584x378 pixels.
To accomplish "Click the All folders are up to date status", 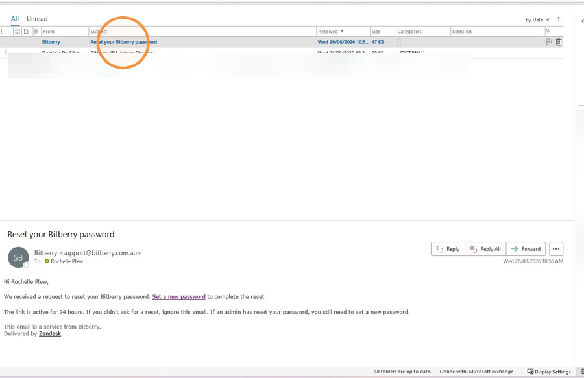I will 402,372.
